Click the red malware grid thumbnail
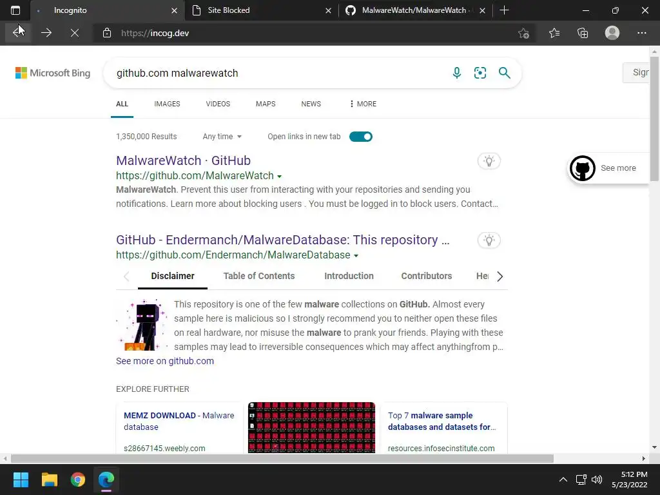Viewport: 660px width, 495px height. (311, 428)
